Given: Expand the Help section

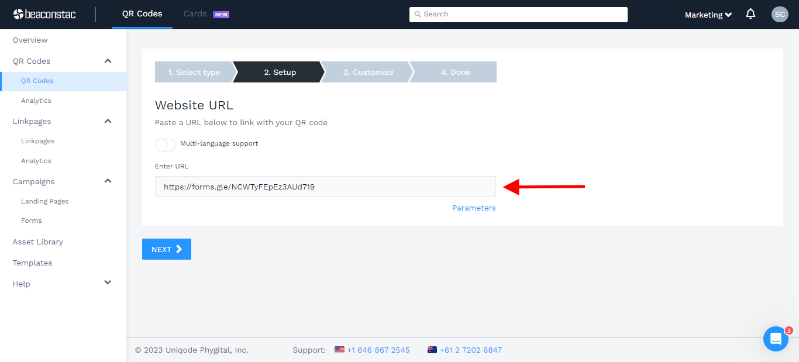Looking at the screenshot, I should (x=108, y=282).
